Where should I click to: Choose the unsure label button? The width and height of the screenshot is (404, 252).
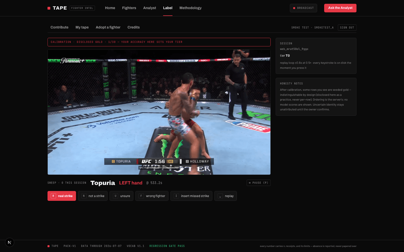pos(121,196)
